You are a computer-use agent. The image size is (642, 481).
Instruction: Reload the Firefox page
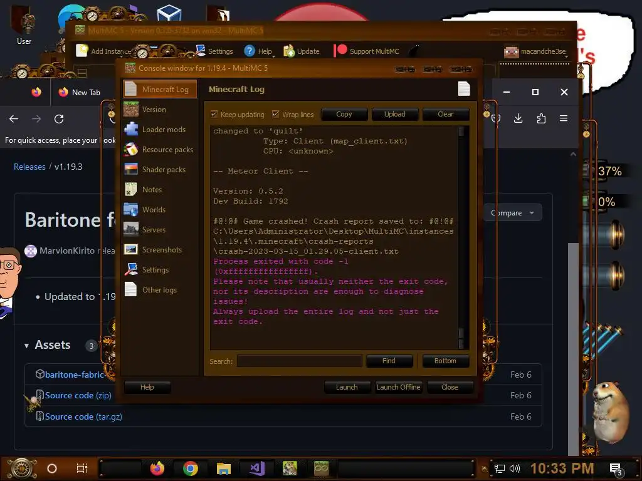pyautogui.click(x=59, y=118)
